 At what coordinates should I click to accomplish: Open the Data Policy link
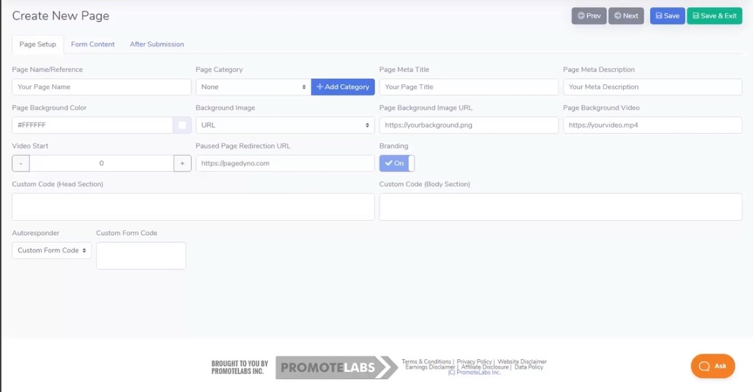pyautogui.click(x=529, y=367)
